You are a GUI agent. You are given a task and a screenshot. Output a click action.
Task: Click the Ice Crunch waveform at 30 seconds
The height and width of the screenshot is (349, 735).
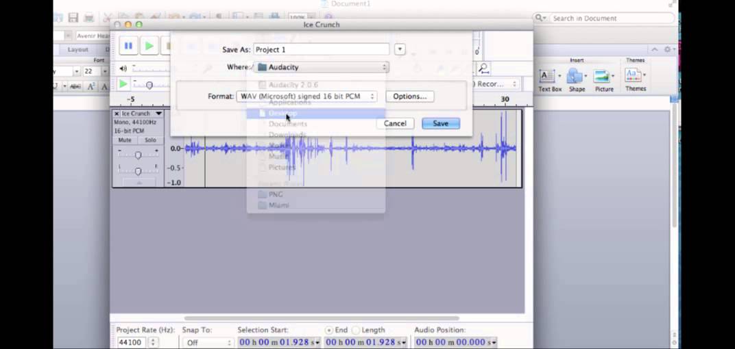click(x=505, y=148)
